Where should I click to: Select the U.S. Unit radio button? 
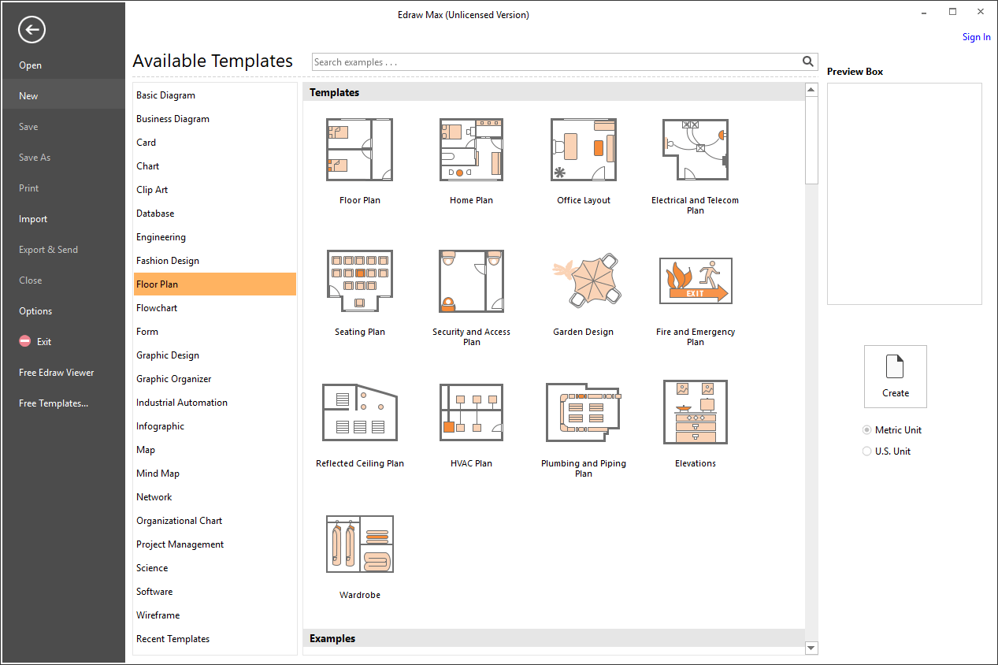click(x=867, y=451)
